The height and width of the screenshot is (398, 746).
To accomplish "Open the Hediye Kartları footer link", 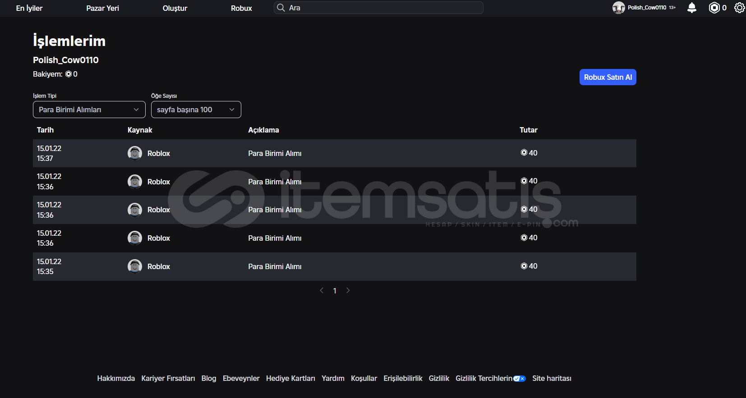I will (290, 379).
